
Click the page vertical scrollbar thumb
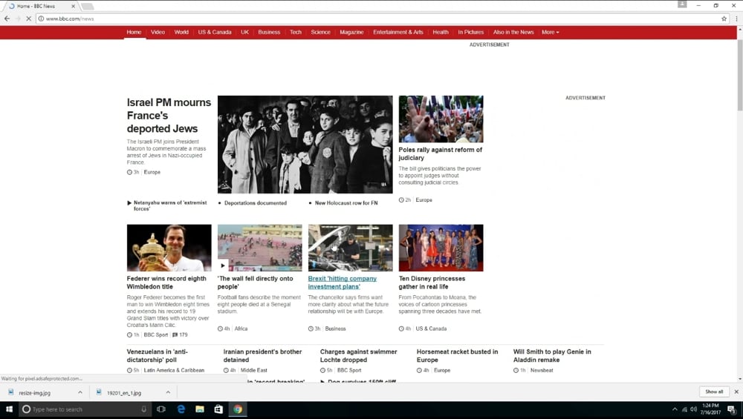tap(740, 76)
